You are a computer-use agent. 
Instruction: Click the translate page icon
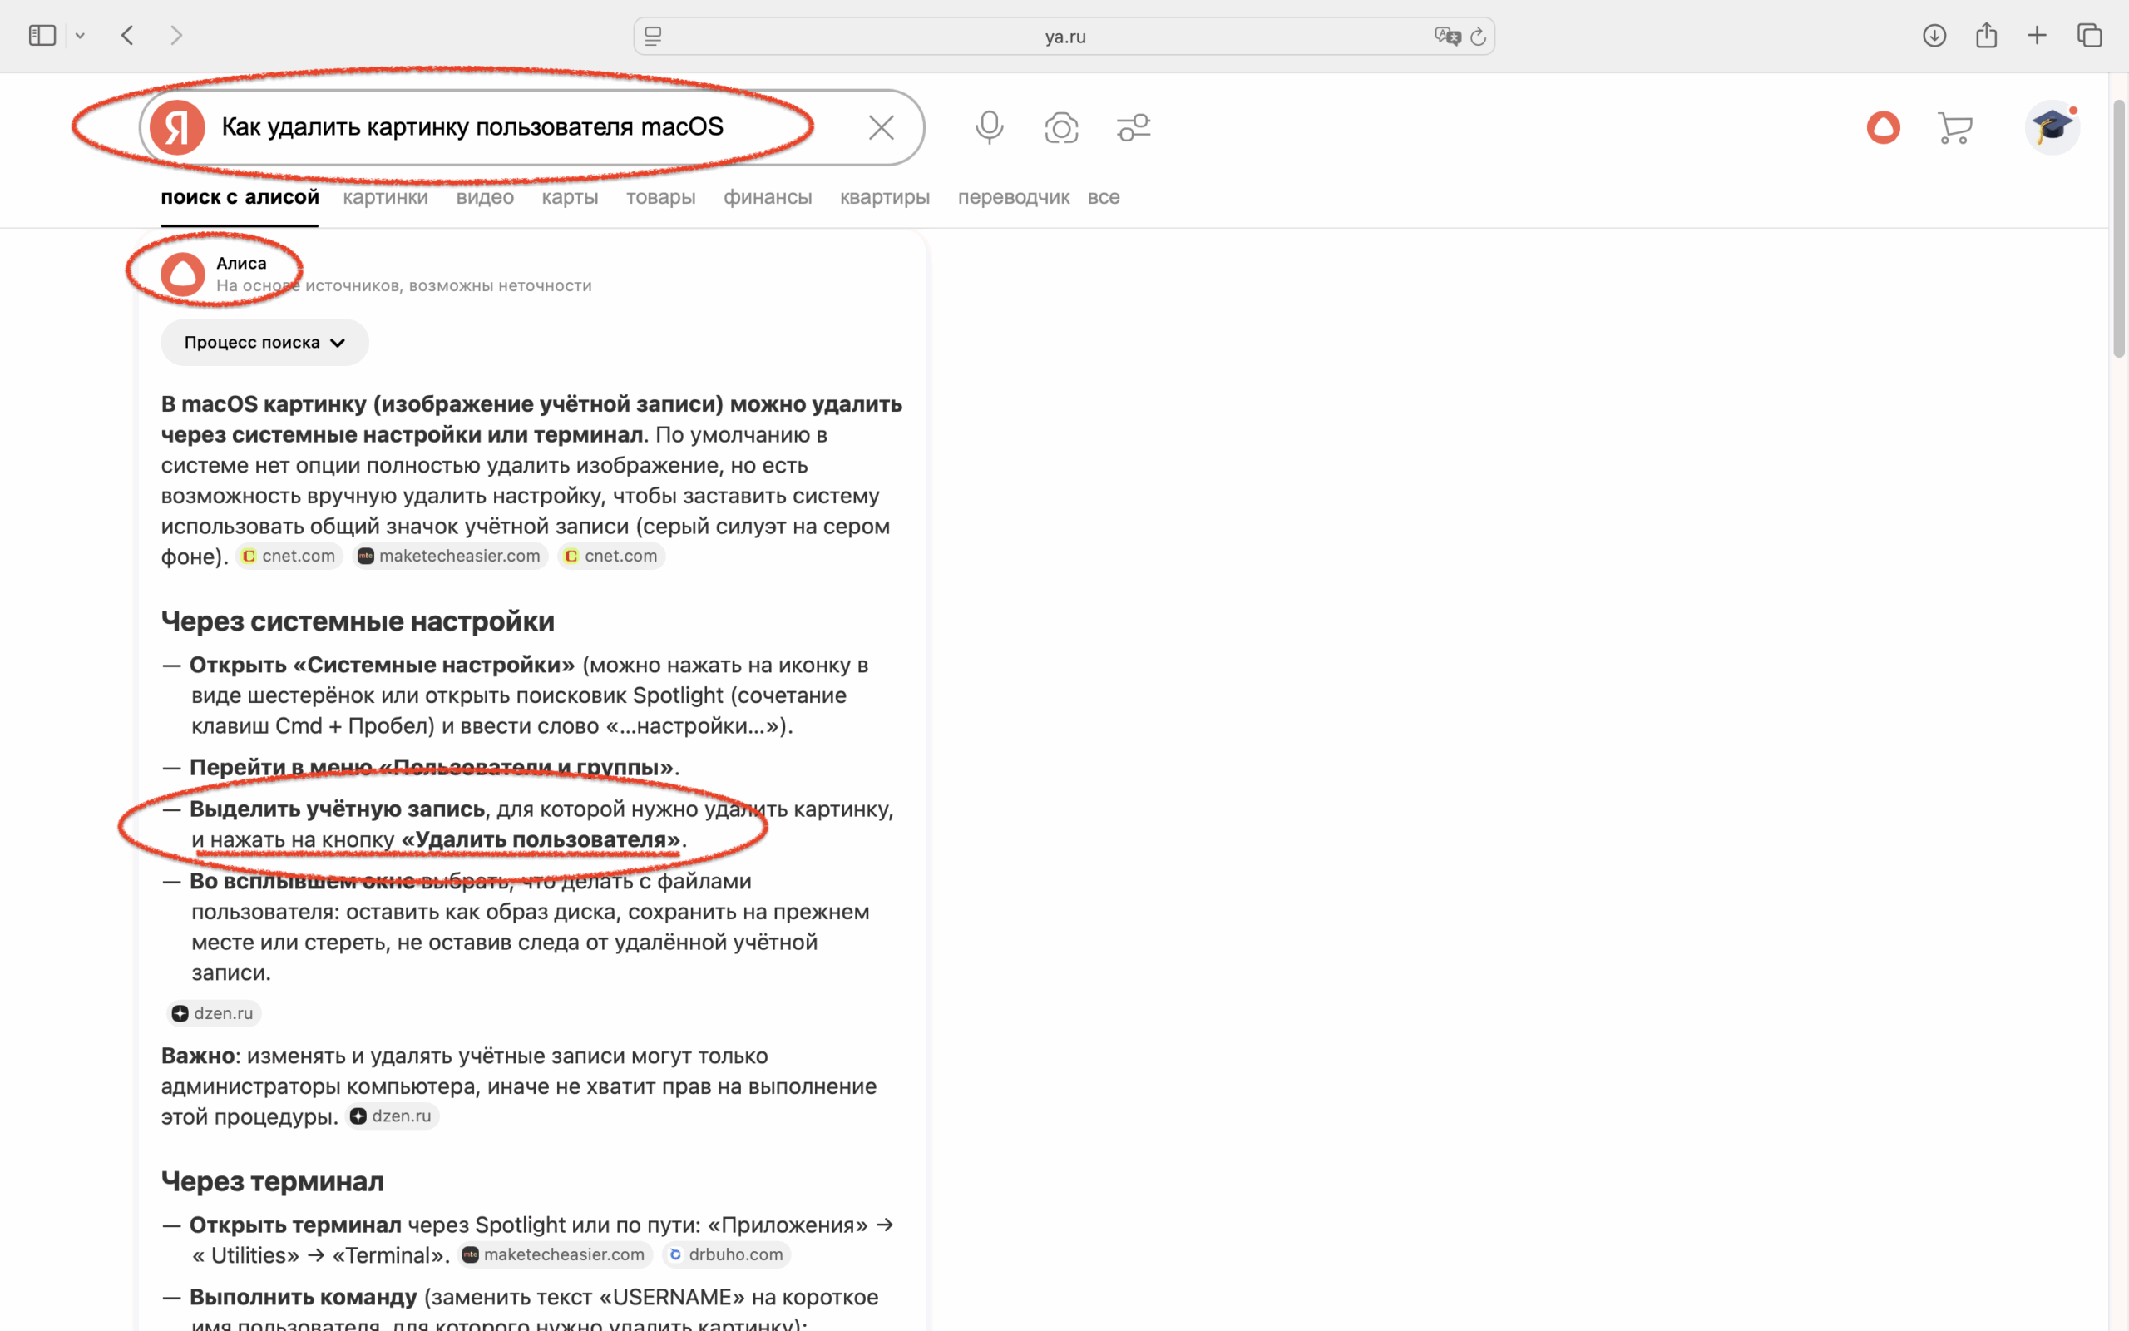(x=1447, y=36)
